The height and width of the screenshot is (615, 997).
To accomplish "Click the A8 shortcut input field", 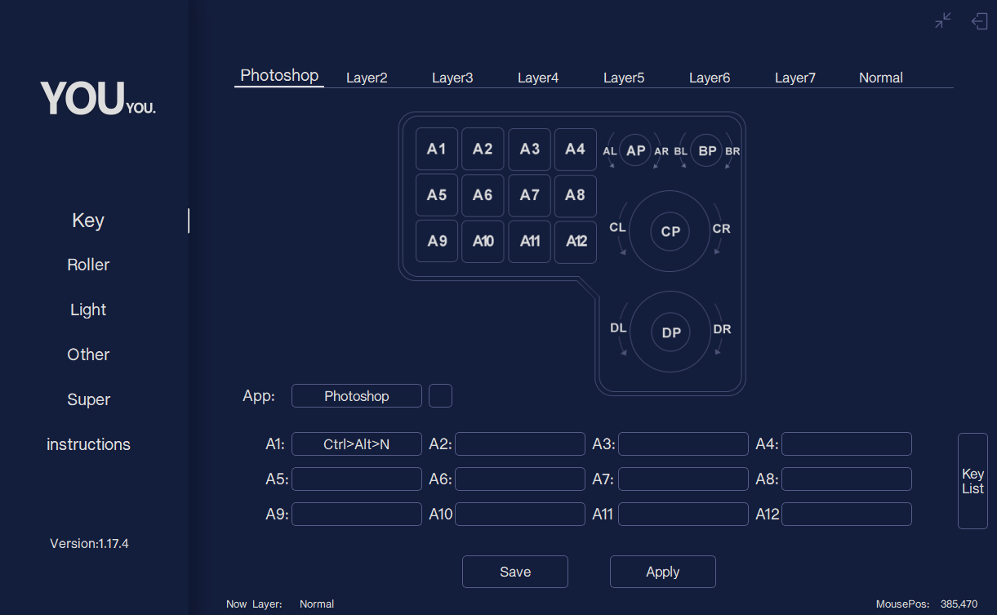I will coord(847,479).
